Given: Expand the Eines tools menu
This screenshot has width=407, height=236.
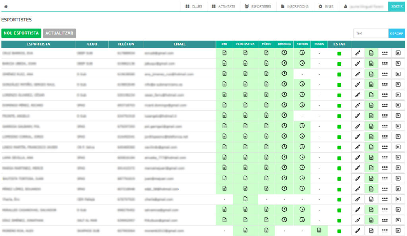Looking at the screenshot, I should [326, 6].
